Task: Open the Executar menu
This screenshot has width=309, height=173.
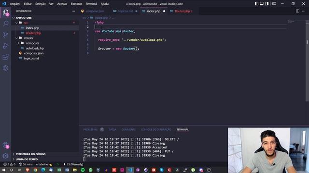Action: (x=76, y=4)
